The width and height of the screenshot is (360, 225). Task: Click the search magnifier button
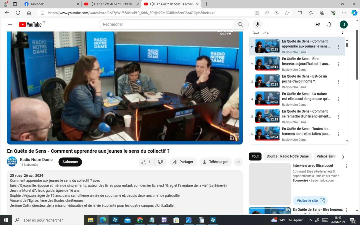tap(240, 24)
